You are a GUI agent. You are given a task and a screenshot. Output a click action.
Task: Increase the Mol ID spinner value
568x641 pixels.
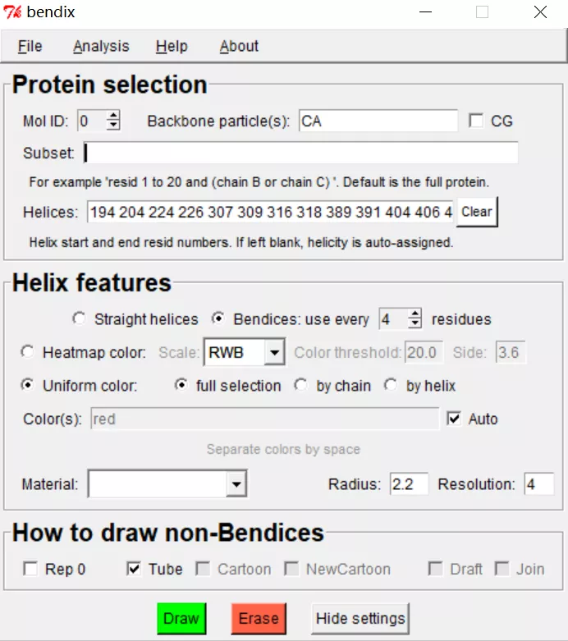click(x=113, y=116)
